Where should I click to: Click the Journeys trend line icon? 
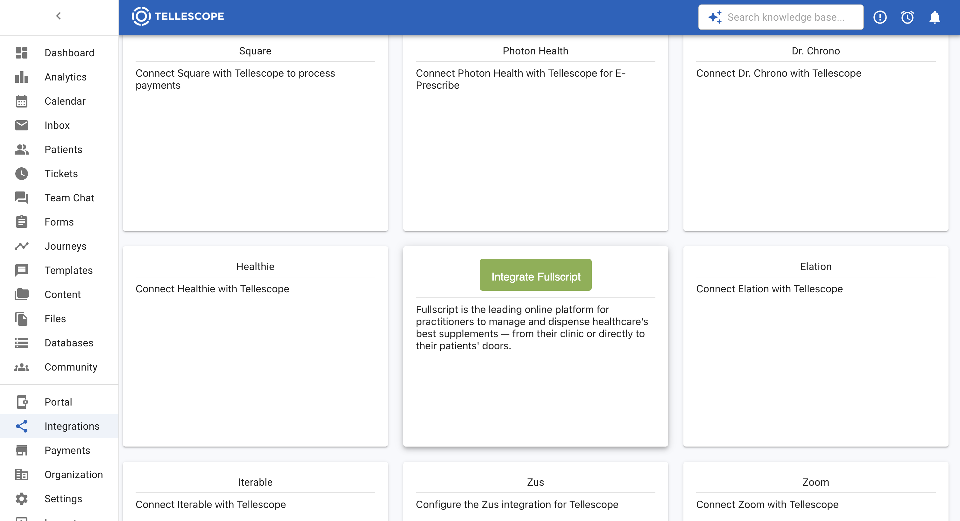tap(22, 246)
